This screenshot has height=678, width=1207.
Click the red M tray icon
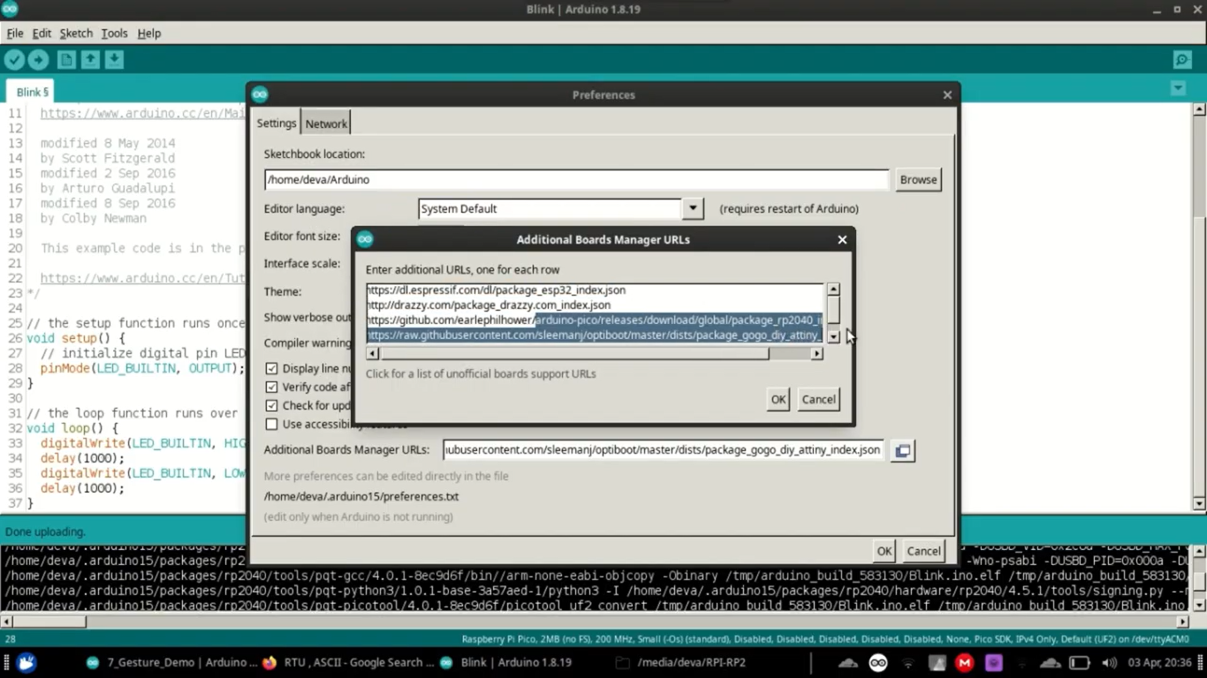point(964,662)
